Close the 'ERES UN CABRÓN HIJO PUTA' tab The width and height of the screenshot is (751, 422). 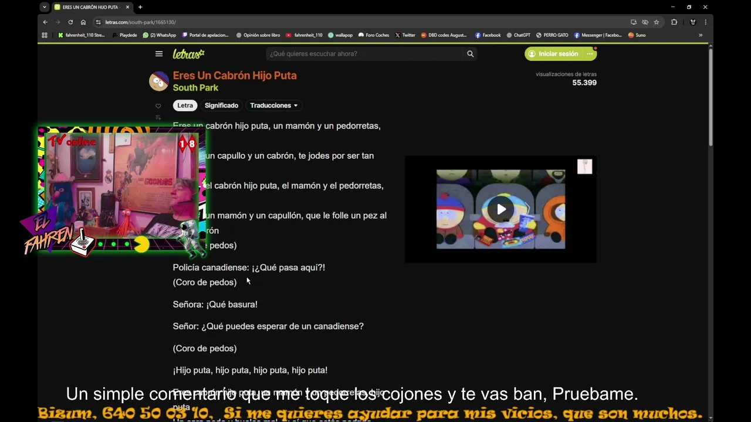coord(127,7)
